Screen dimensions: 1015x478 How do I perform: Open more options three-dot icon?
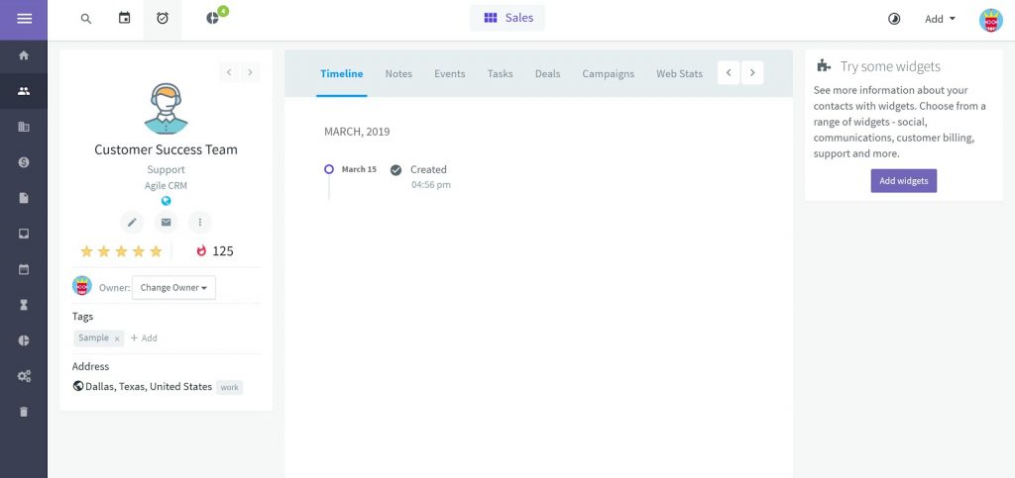click(200, 223)
